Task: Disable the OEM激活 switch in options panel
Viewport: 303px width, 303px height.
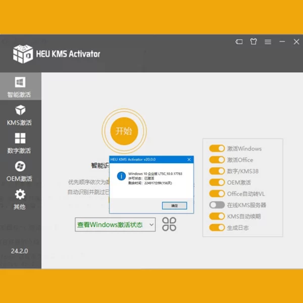Action: tap(217, 182)
